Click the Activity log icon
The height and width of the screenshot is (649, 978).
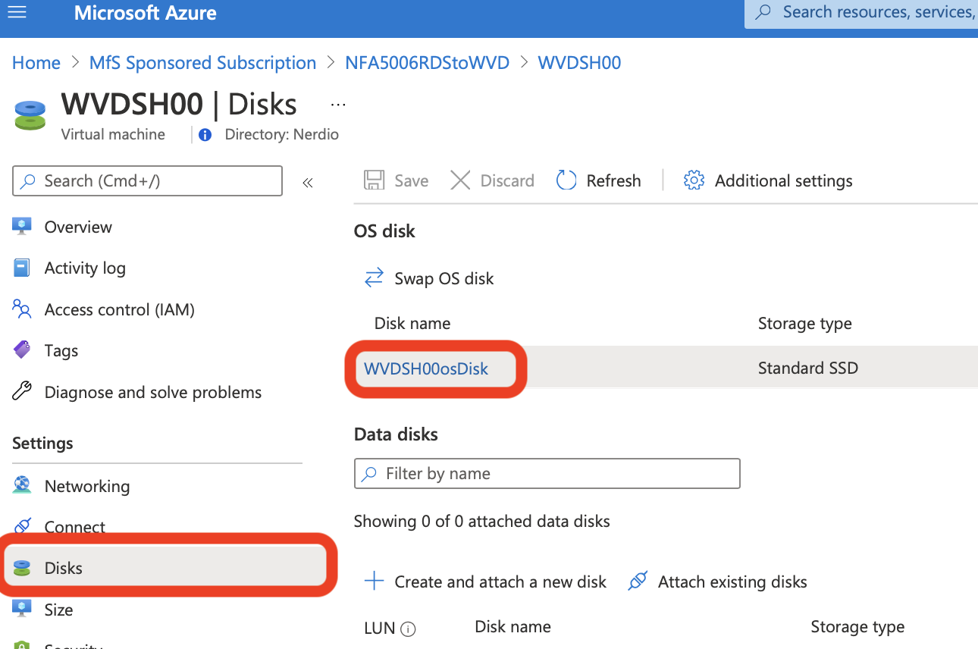[22, 268]
